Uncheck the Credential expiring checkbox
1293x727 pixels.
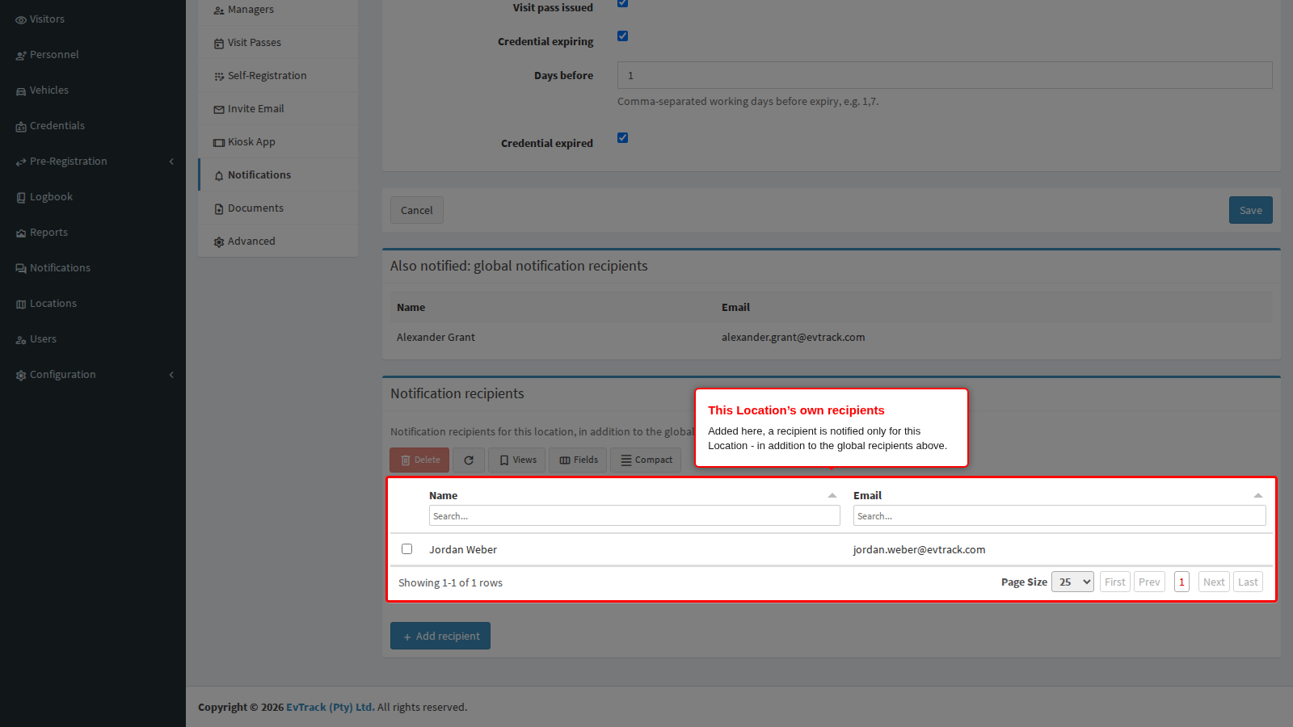pyautogui.click(x=622, y=36)
